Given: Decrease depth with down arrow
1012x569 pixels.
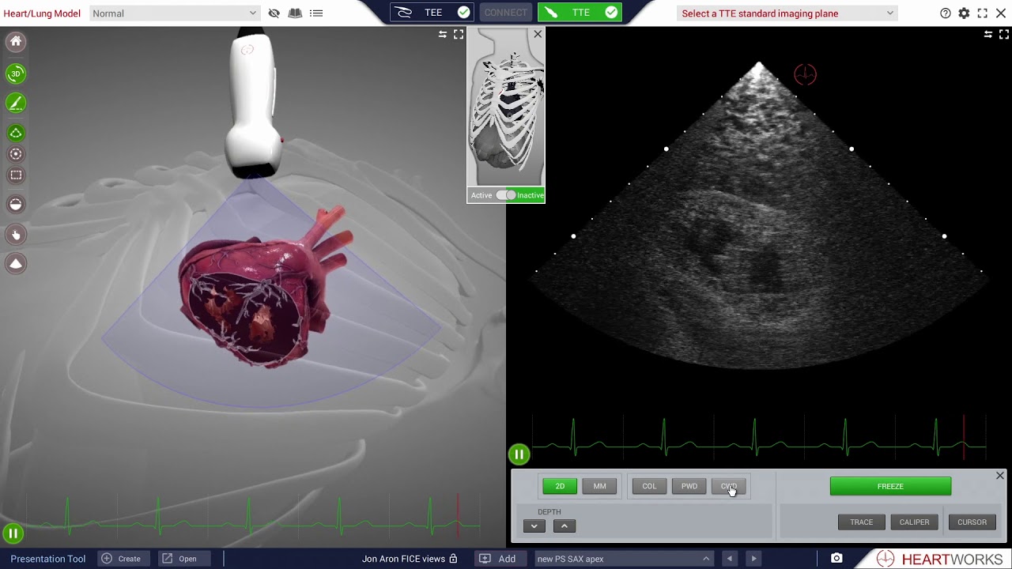Looking at the screenshot, I should coord(534,526).
